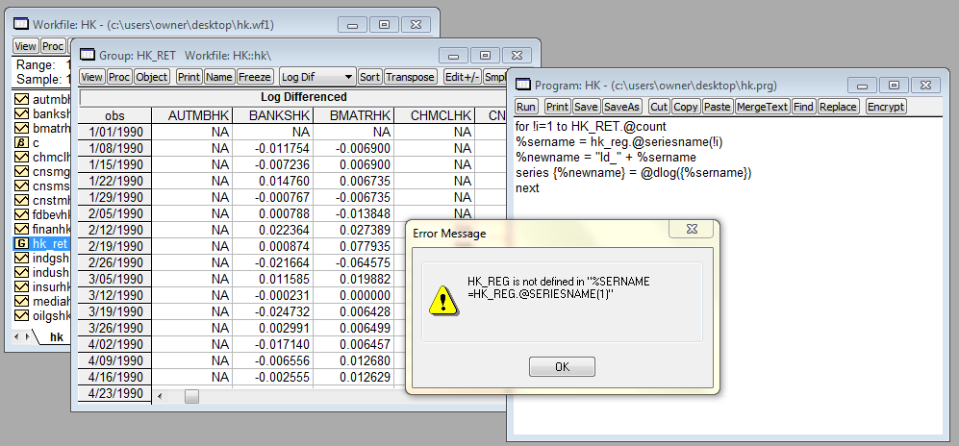Click Cut in the Program toolbar

point(659,107)
